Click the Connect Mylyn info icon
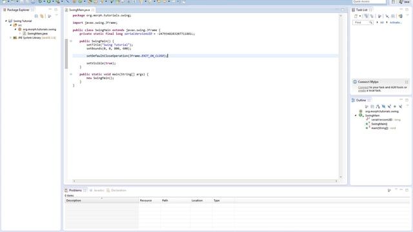 coord(355,82)
